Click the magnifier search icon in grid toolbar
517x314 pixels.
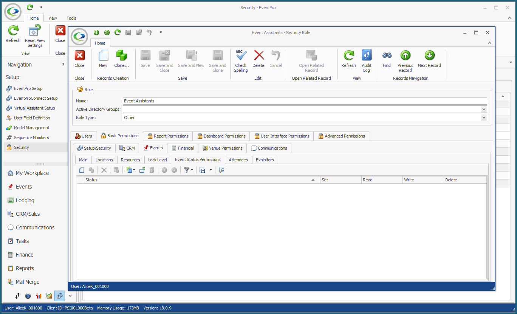click(x=221, y=170)
